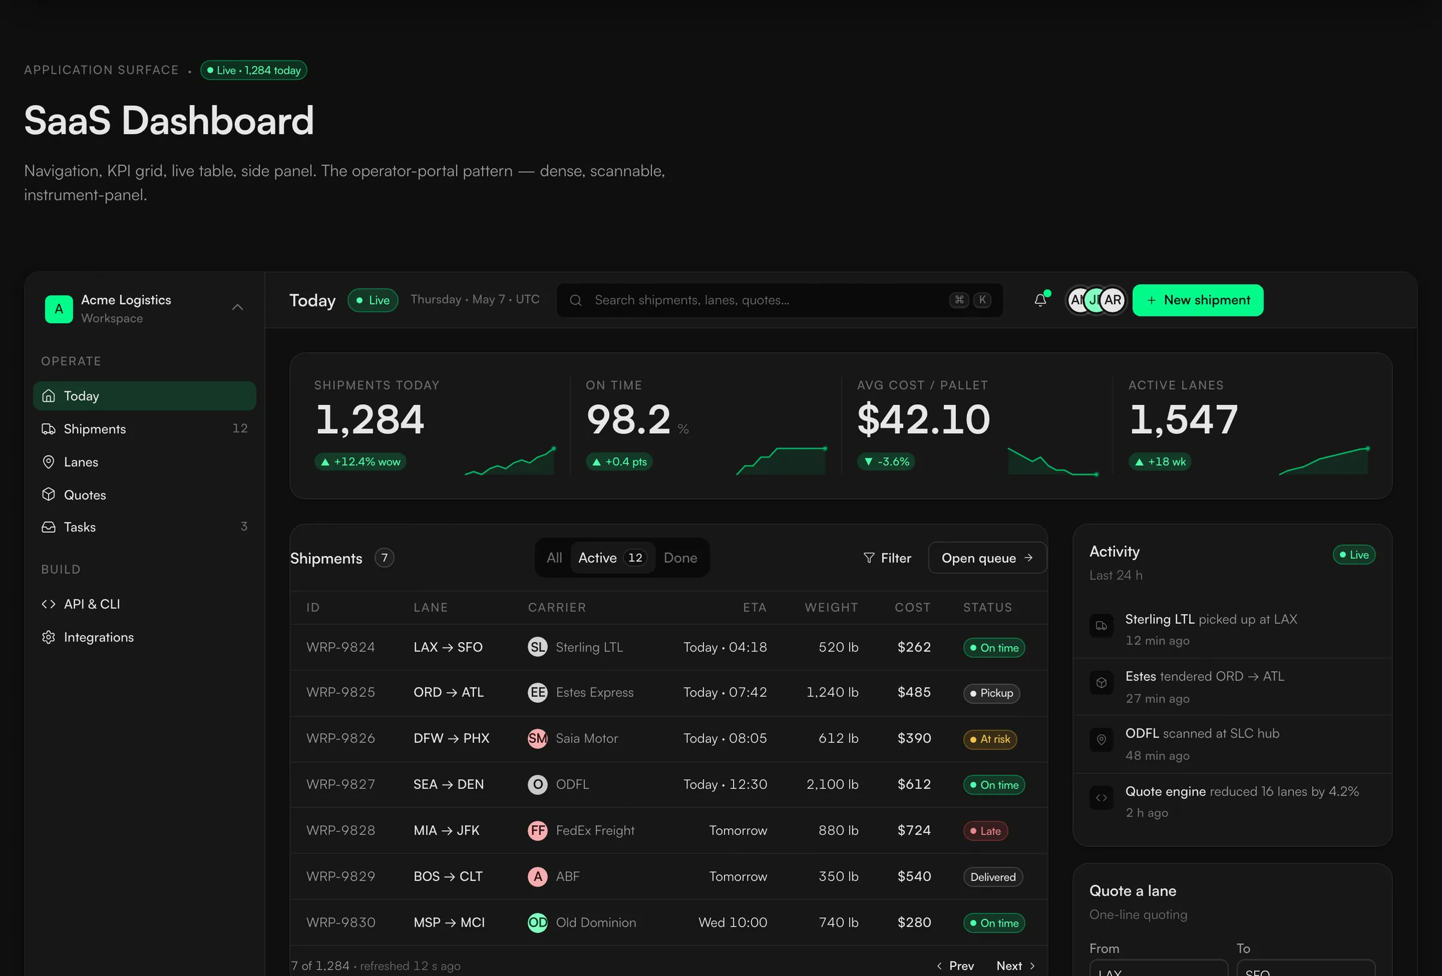Click the Acme Logistics green workspace logo
1442x976 pixels.
(x=59, y=309)
